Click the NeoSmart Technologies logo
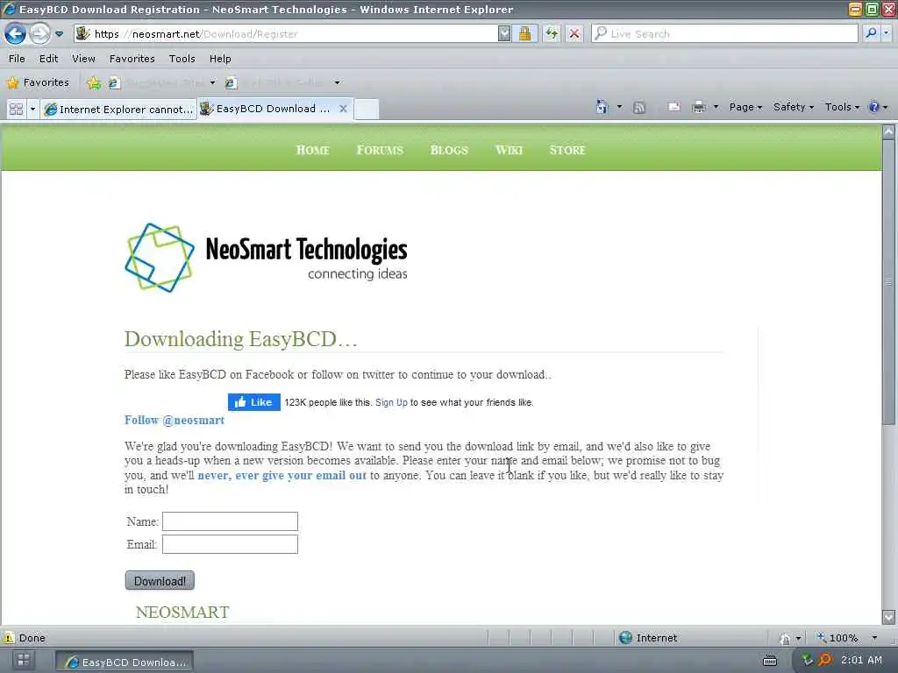 coord(266,259)
